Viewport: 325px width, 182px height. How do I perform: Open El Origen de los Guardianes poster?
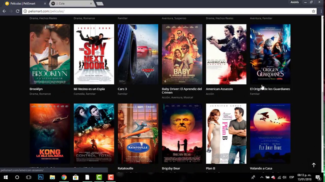click(x=270, y=54)
